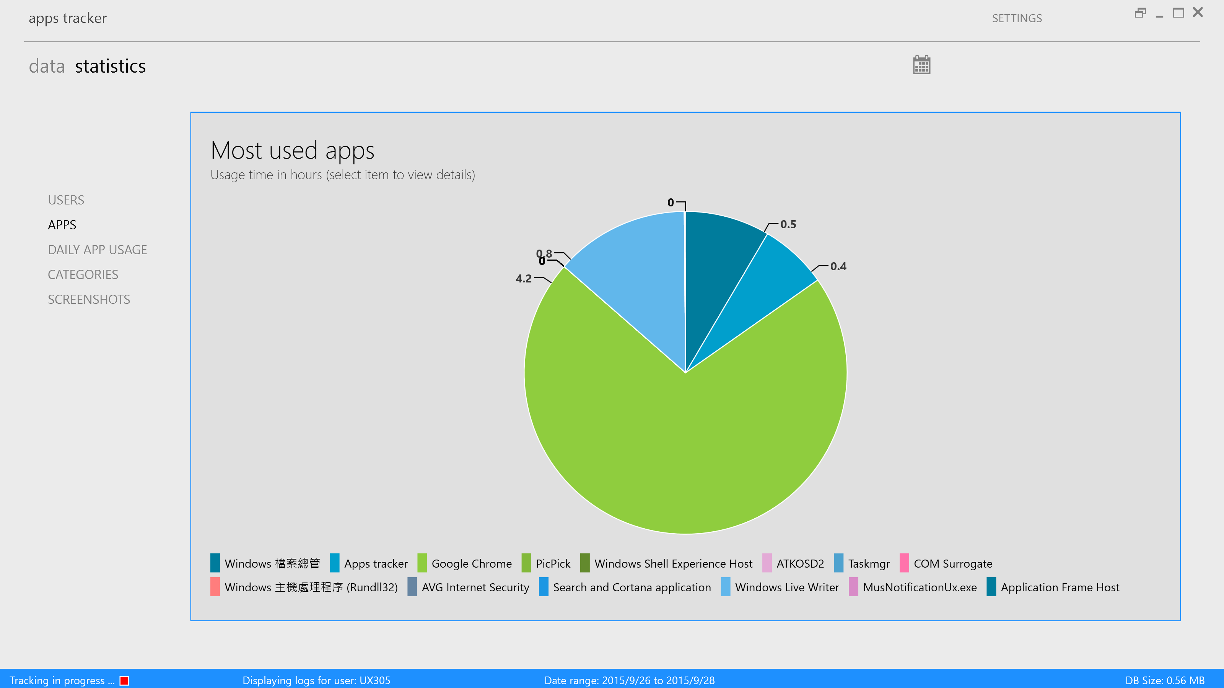Select the statistics tab
1224x688 pixels.
coord(110,66)
